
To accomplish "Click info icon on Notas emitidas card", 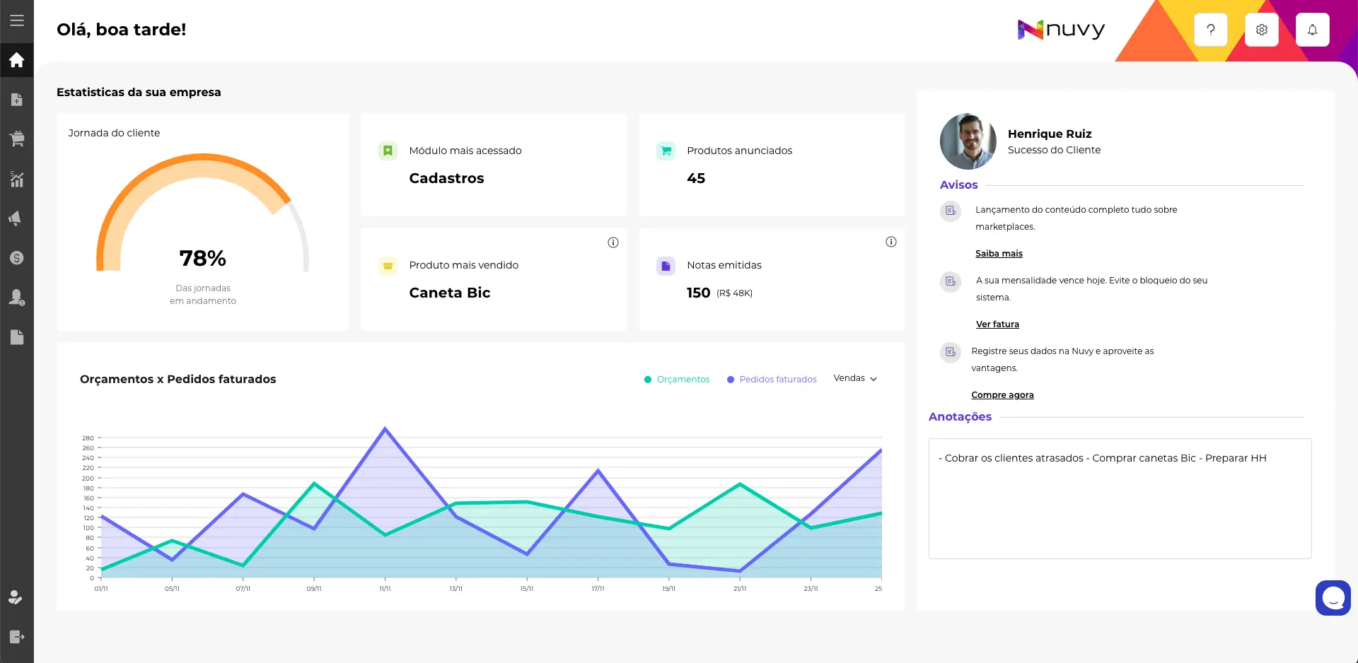I will tap(891, 242).
